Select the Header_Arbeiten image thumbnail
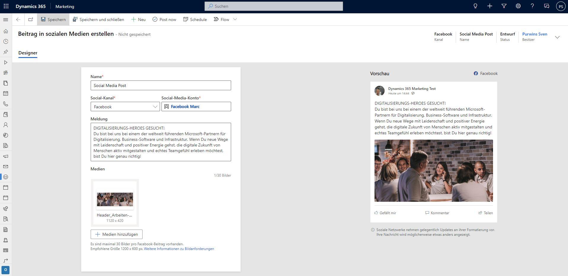568x276 pixels. point(115,200)
